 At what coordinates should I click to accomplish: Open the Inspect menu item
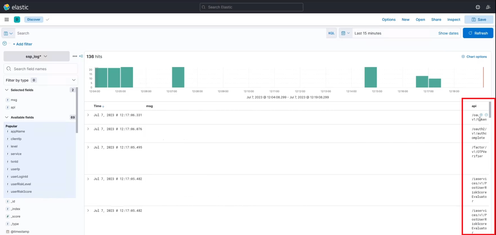454,20
